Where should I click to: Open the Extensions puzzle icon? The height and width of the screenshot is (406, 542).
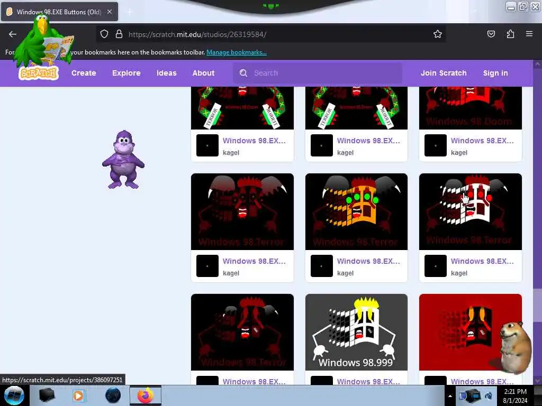(510, 34)
